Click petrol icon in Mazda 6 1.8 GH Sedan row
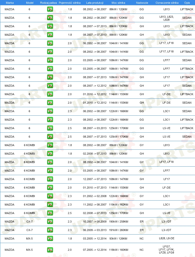The height and width of the screenshot is (257, 195). pos(50,35)
